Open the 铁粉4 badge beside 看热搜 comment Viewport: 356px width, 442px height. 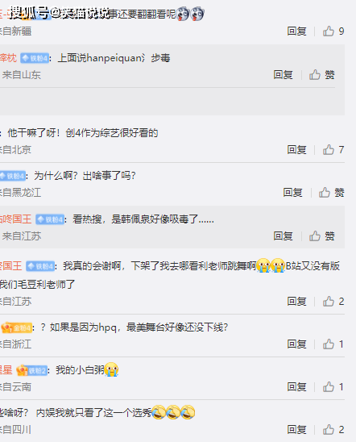pos(50,219)
